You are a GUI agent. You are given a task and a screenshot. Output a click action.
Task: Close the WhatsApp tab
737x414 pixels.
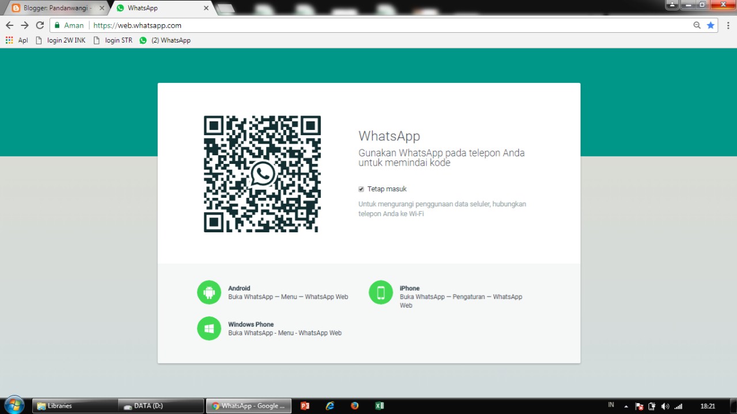coord(206,8)
